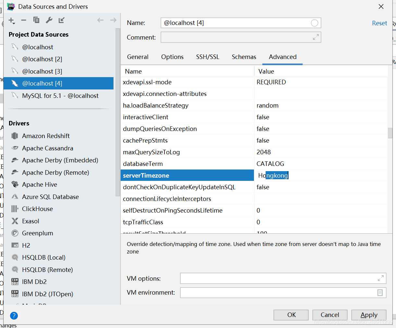Click the Forward arrow in toolbar
Image resolution: width=396 pixels, height=328 pixels.
tap(113, 20)
